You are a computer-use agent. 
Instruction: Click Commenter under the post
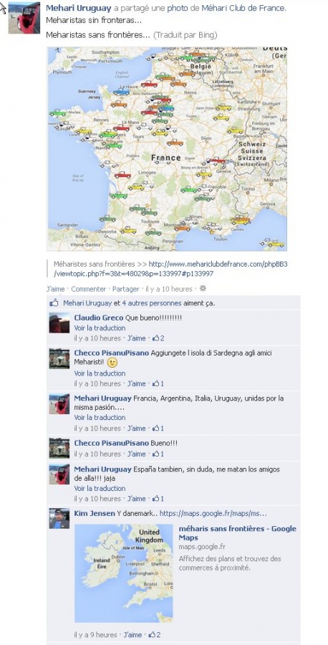pos(88,289)
